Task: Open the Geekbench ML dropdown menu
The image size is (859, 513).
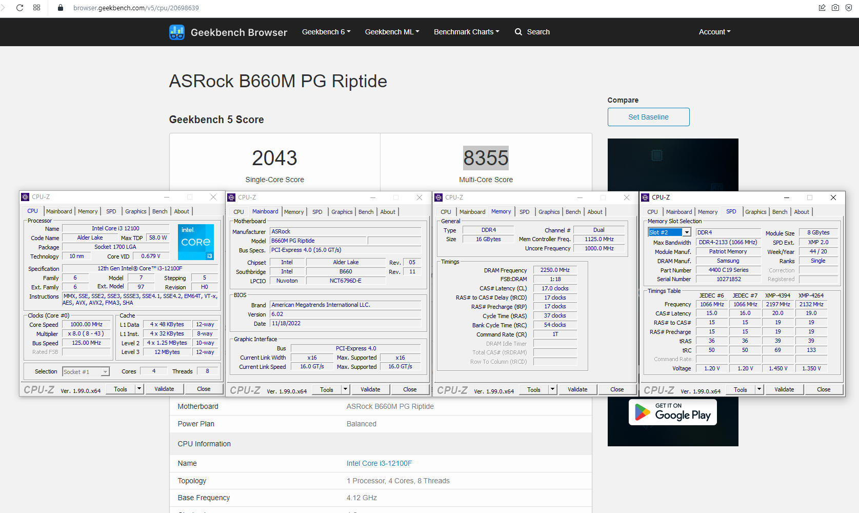Action: pyautogui.click(x=392, y=32)
